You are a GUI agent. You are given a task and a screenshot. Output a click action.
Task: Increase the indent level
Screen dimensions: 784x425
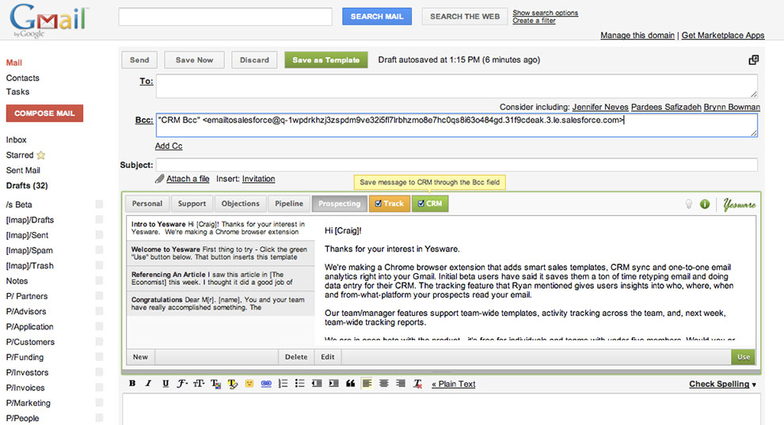[x=333, y=384]
